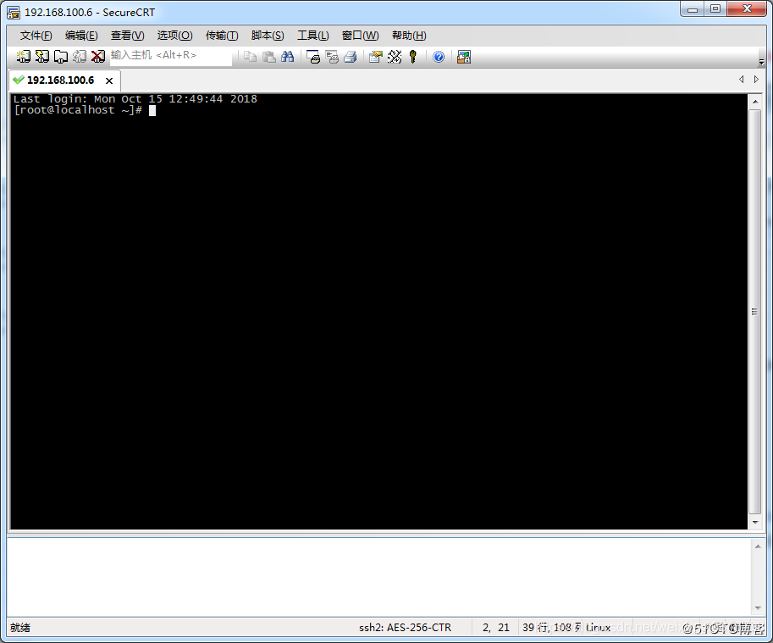Click the tab bar right arrow
Viewport: 773px width, 643px height.
756,80
